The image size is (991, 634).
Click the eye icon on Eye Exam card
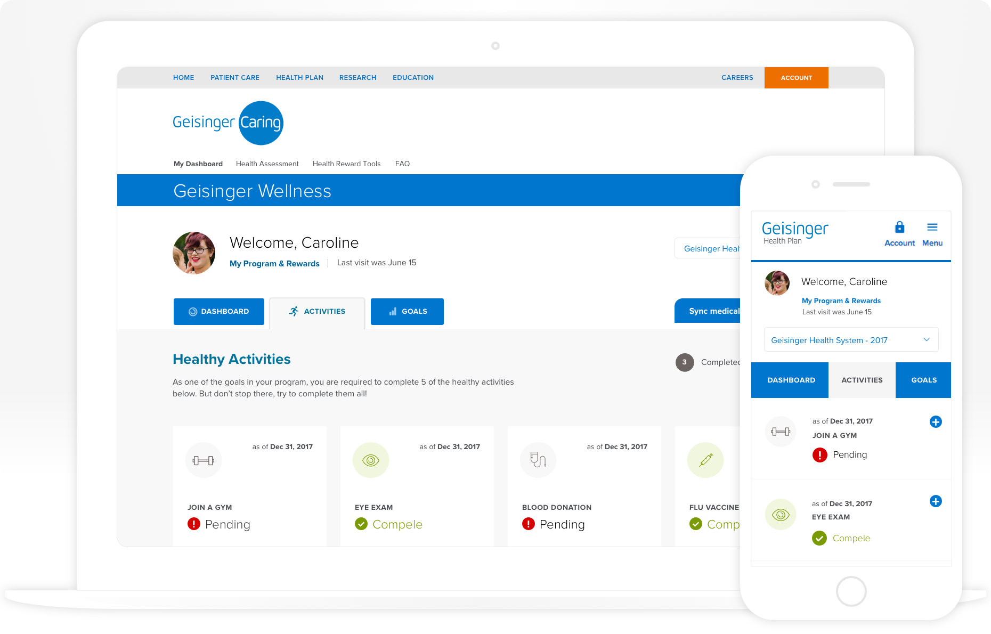click(371, 460)
